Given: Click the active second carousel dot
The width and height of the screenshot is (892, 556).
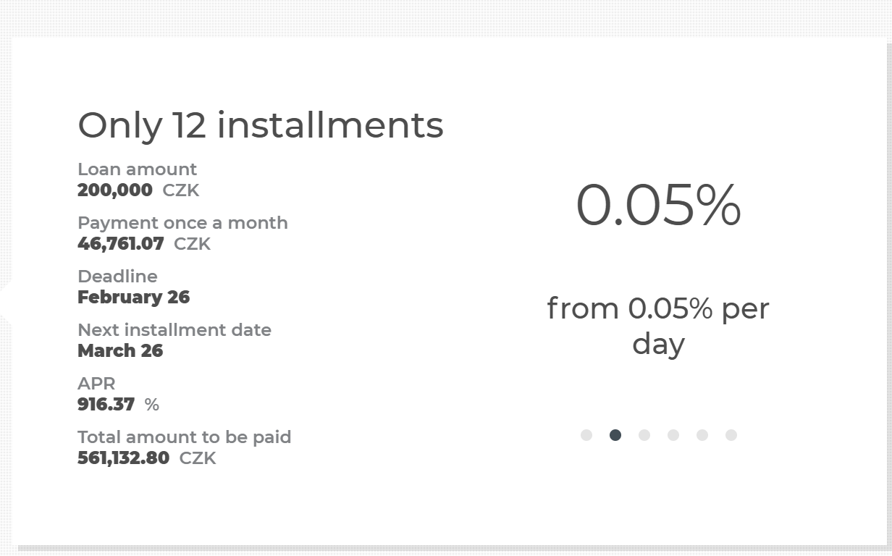Looking at the screenshot, I should tap(615, 435).
